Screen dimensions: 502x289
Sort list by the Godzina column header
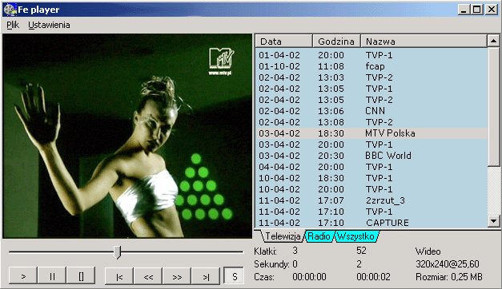[336, 42]
